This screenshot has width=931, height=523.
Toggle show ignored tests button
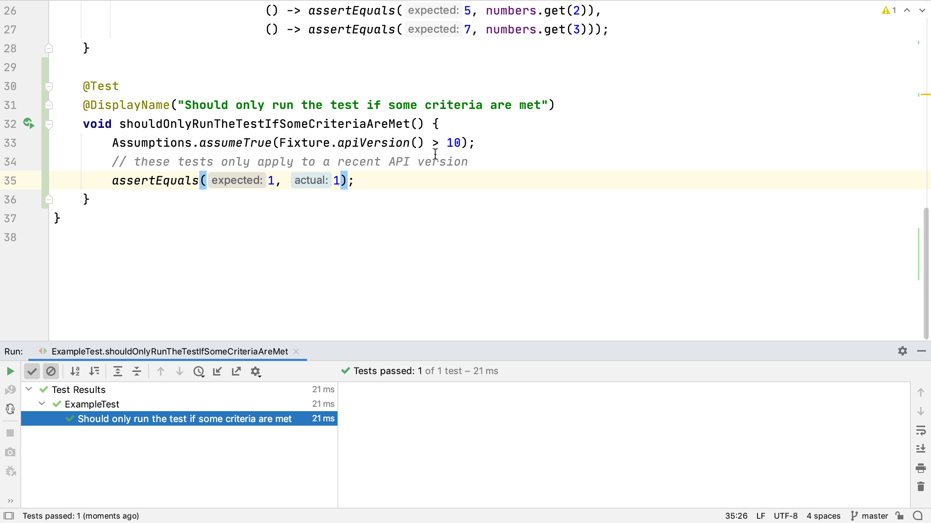tap(51, 371)
